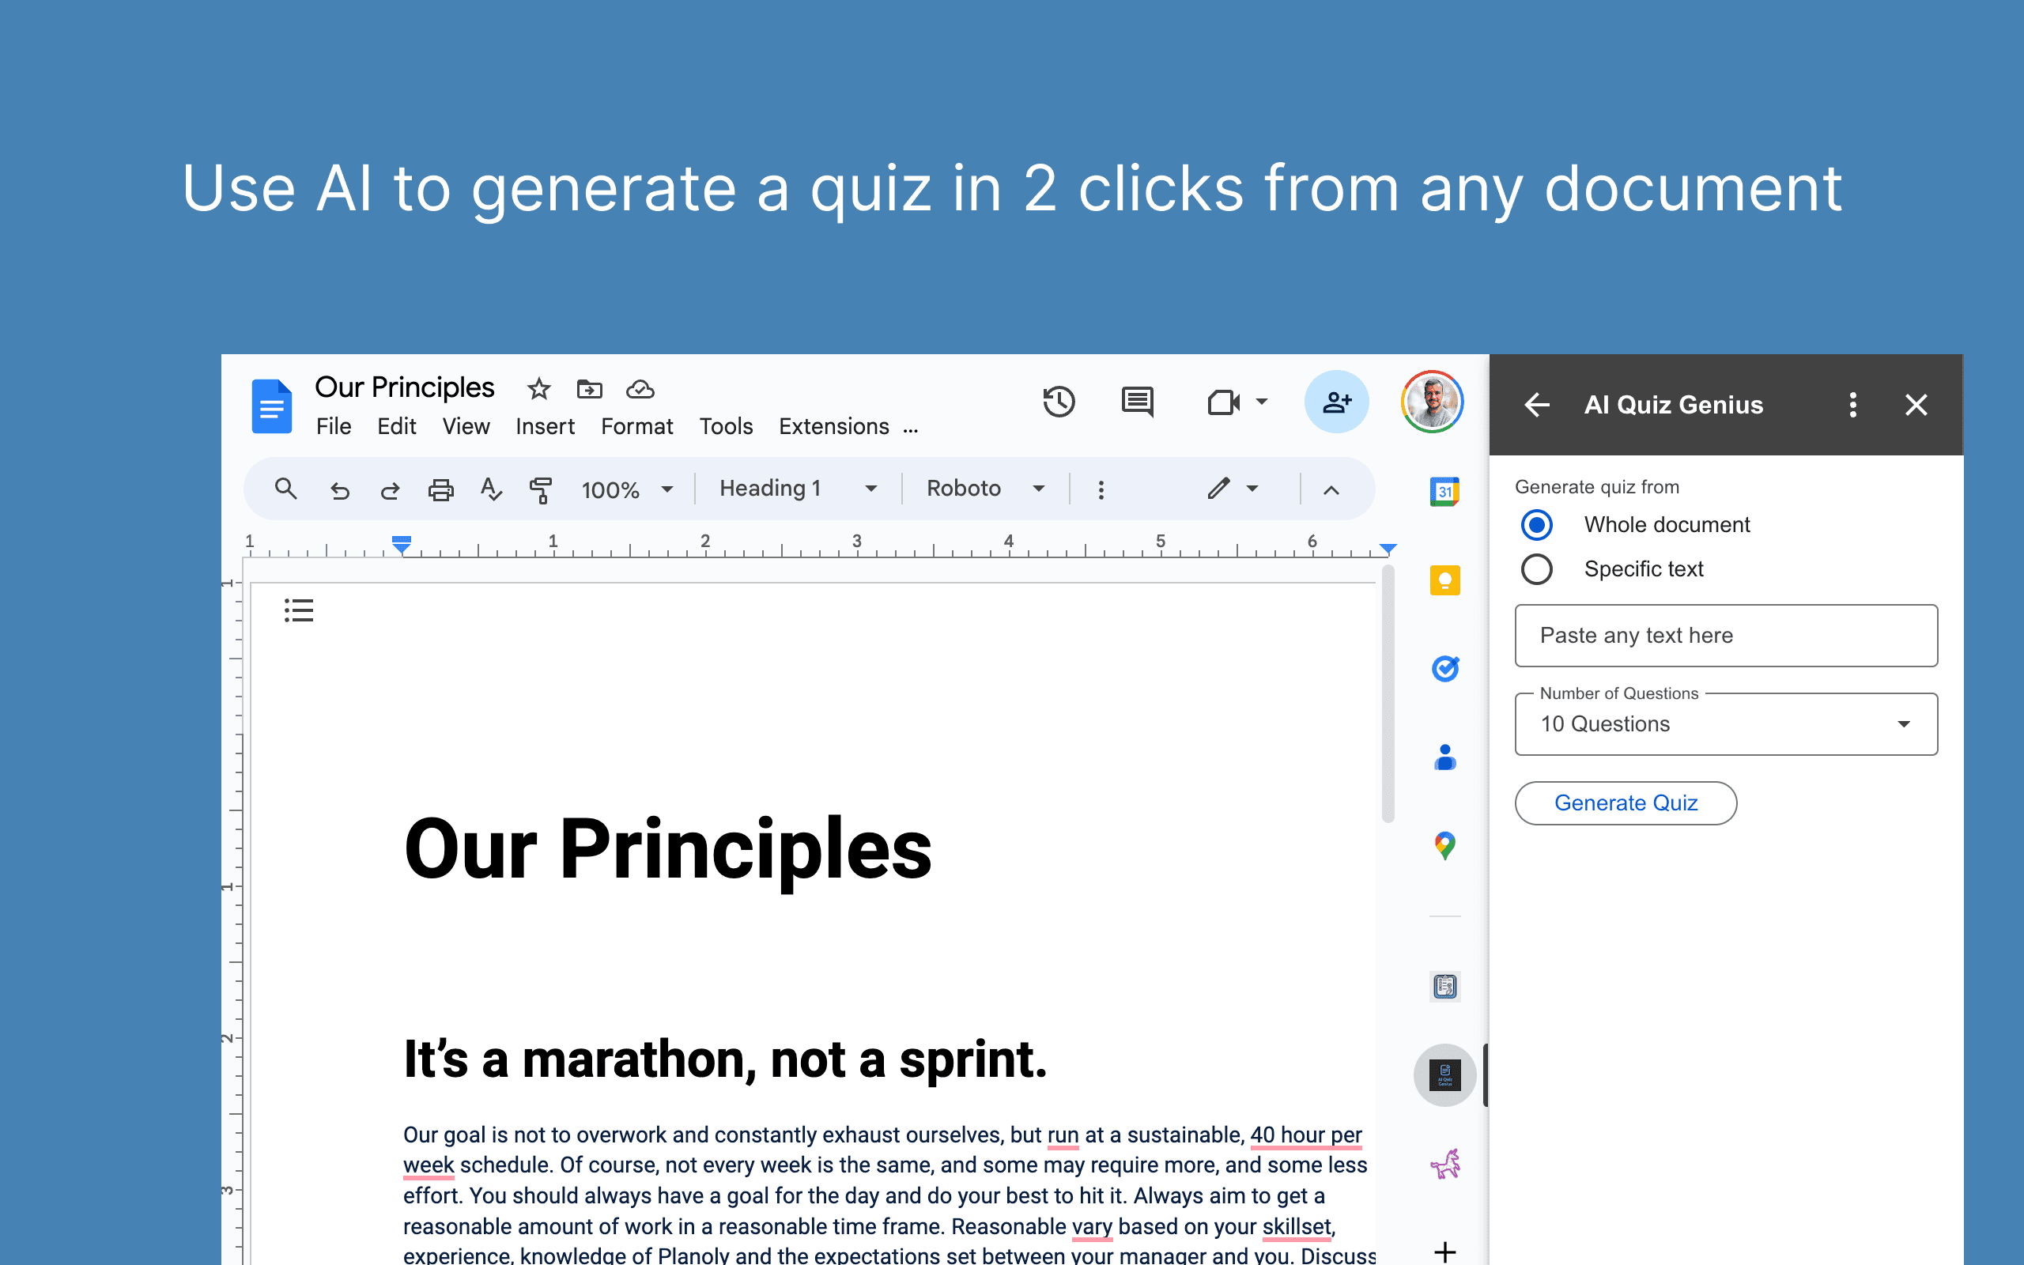The height and width of the screenshot is (1265, 2024).
Task: Open the Number of Questions dropdown
Action: (x=1725, y=723)
